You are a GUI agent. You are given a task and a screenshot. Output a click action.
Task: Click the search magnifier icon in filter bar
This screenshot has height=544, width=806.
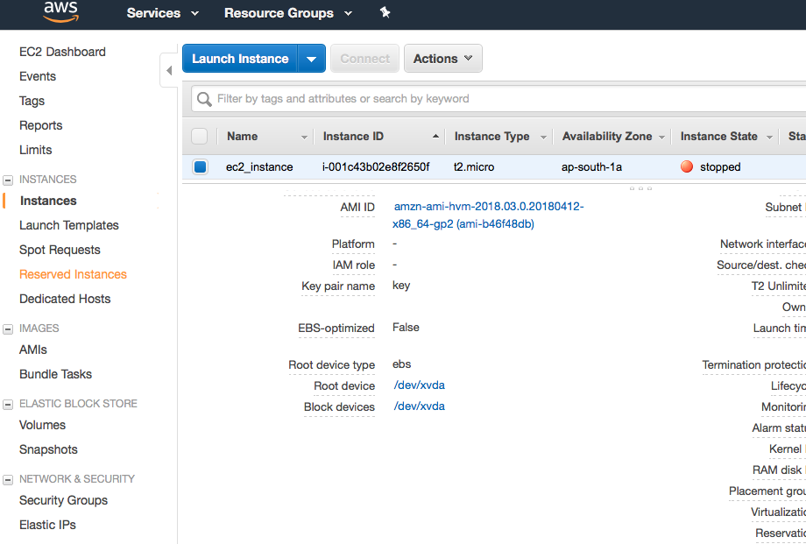click(205, 99)
